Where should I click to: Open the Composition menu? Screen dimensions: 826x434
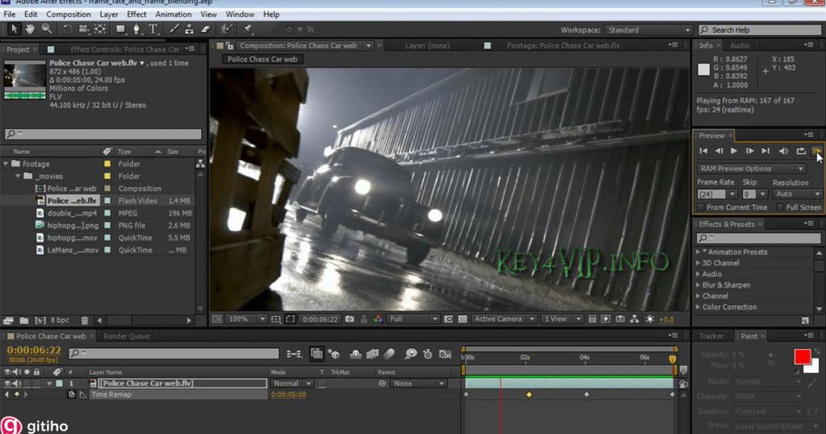click(68, 14)
